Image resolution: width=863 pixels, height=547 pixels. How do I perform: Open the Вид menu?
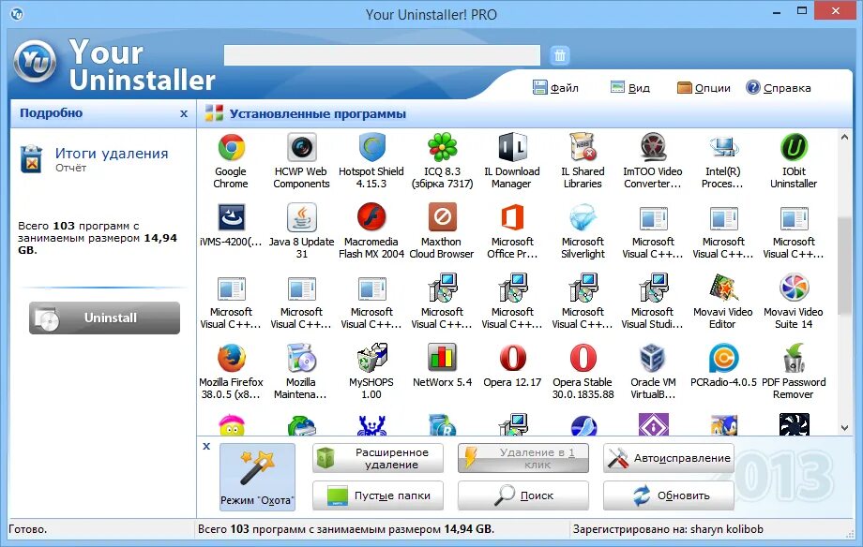(x=630, y=87)
